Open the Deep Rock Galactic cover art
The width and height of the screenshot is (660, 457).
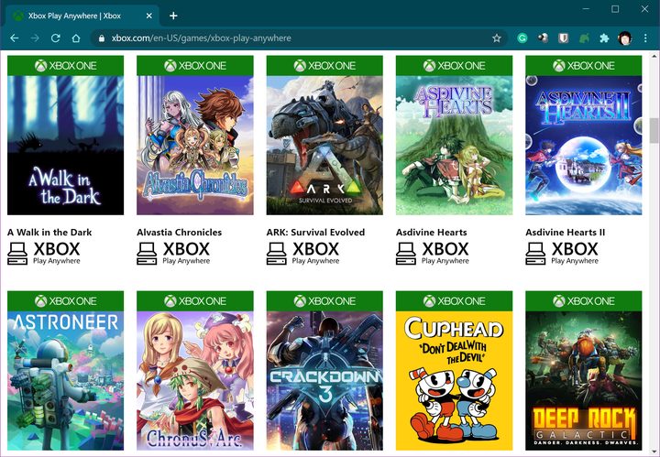tap(584, 381)
